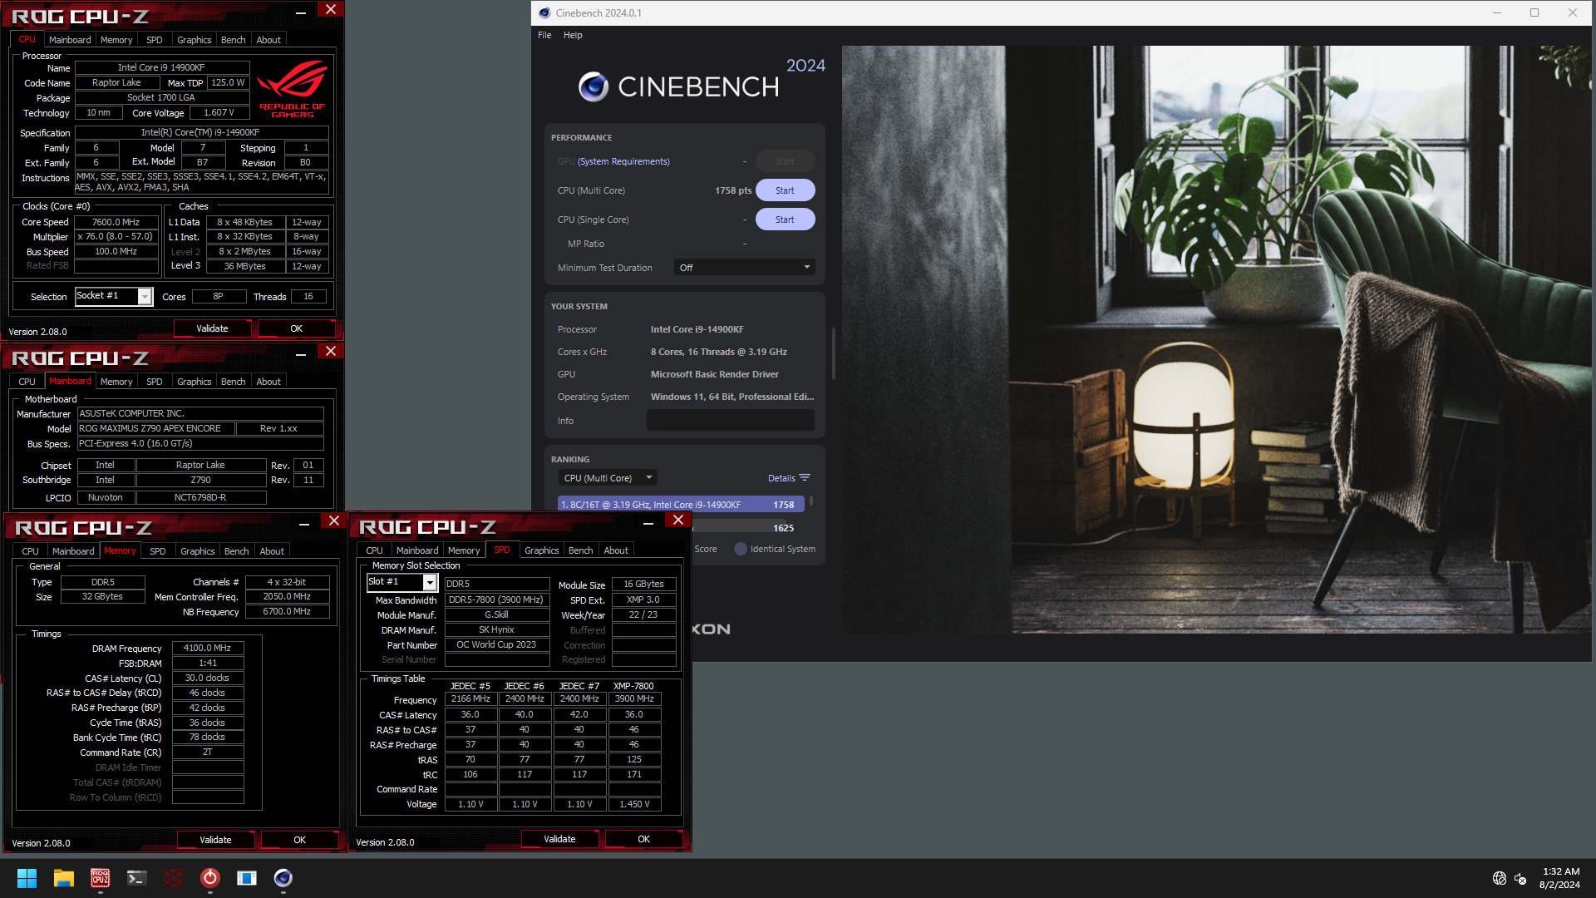Click the Core Speed value 7600.0 MHz

click(x=116, y=222)
